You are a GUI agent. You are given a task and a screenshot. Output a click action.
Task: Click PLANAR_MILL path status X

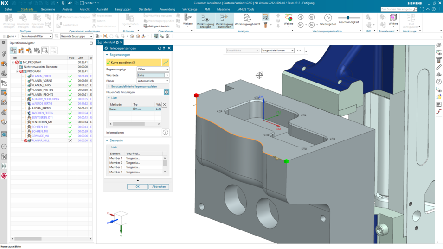click(70, 140)
